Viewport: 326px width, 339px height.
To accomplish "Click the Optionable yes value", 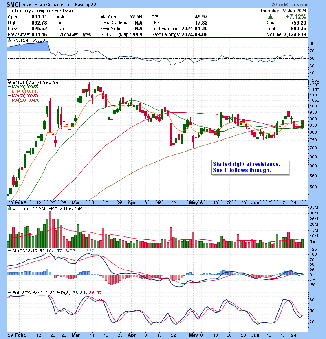I will click(87, 35).
